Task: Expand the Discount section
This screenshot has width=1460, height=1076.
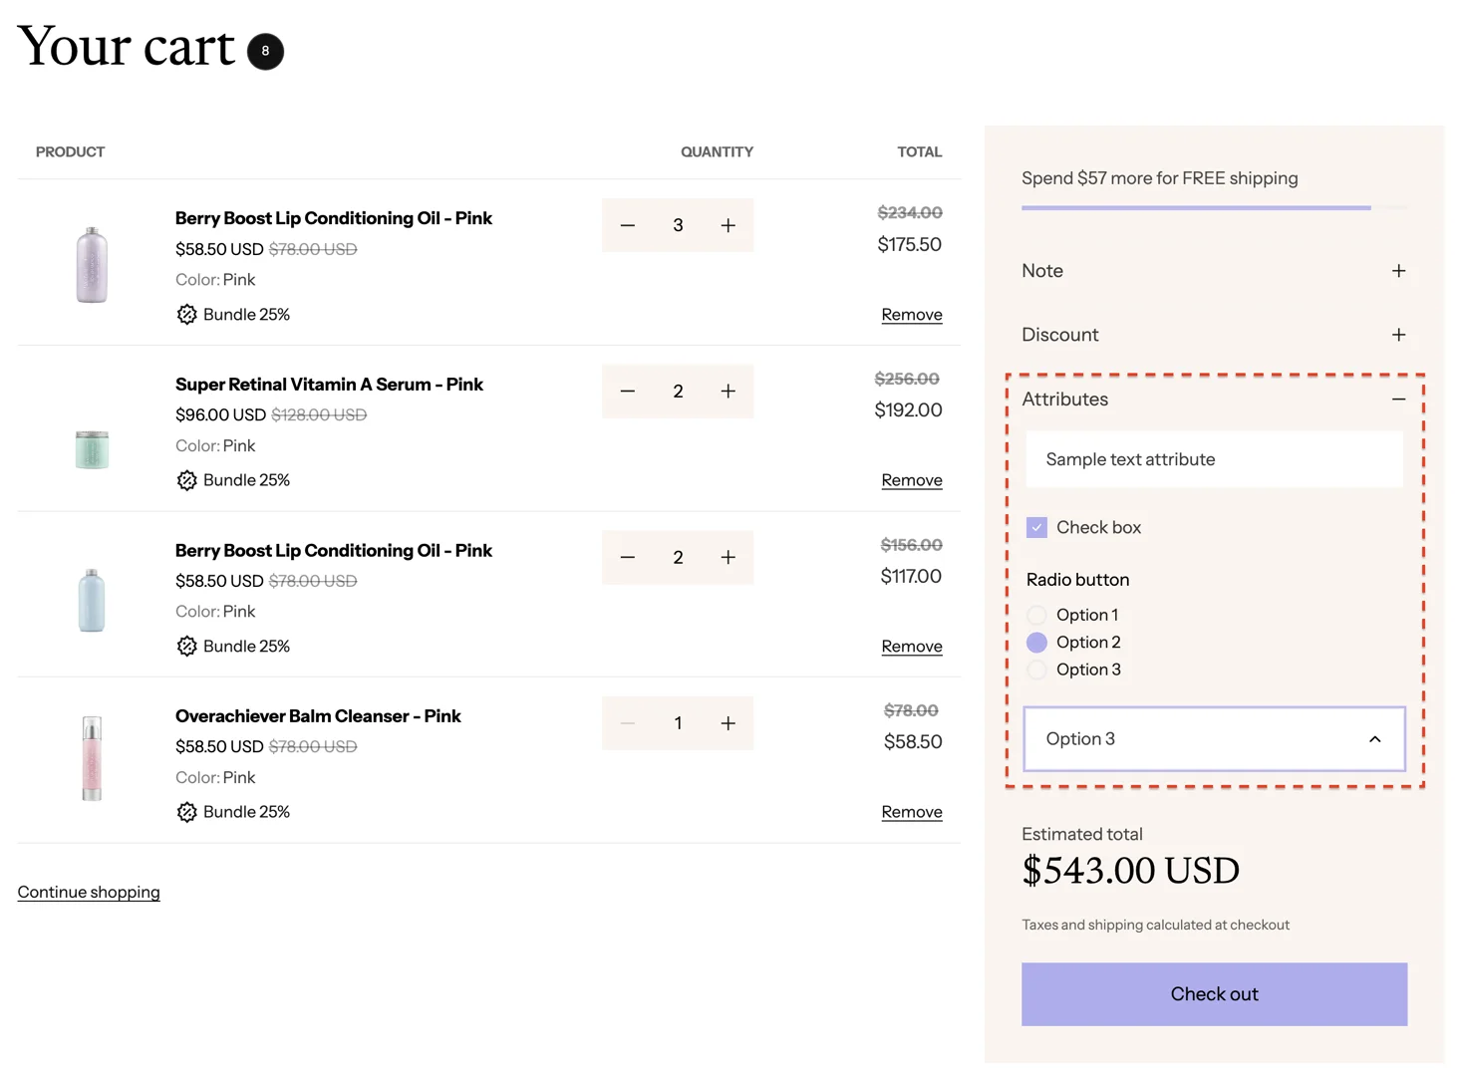Action: pos(1398,335)
